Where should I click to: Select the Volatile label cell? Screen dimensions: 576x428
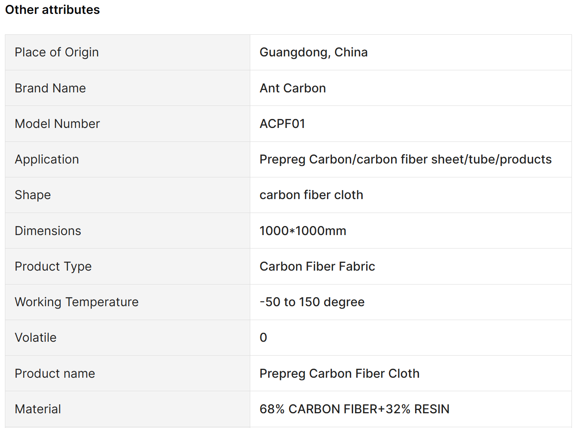click(x=127, y=338)
